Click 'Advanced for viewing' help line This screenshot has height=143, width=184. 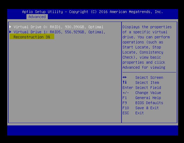[x=144, y=67]
